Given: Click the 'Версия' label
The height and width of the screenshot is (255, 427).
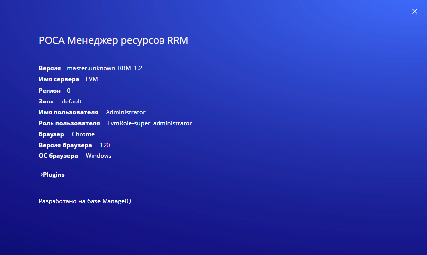Looking at the screenshot, I should tap(50, 68).
